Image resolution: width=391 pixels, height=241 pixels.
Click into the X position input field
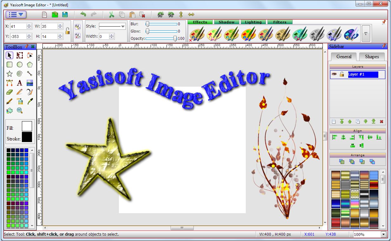point(18,27)
